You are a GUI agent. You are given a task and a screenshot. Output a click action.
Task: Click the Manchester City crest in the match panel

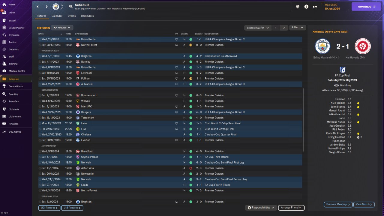pos(322,46)
